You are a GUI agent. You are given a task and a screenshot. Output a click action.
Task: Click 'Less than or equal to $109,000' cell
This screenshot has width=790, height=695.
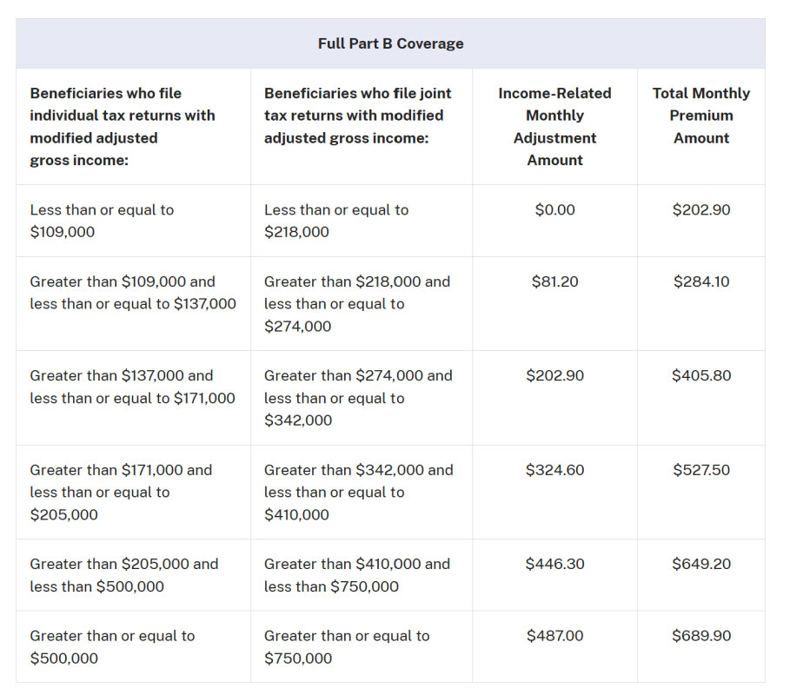102,221
